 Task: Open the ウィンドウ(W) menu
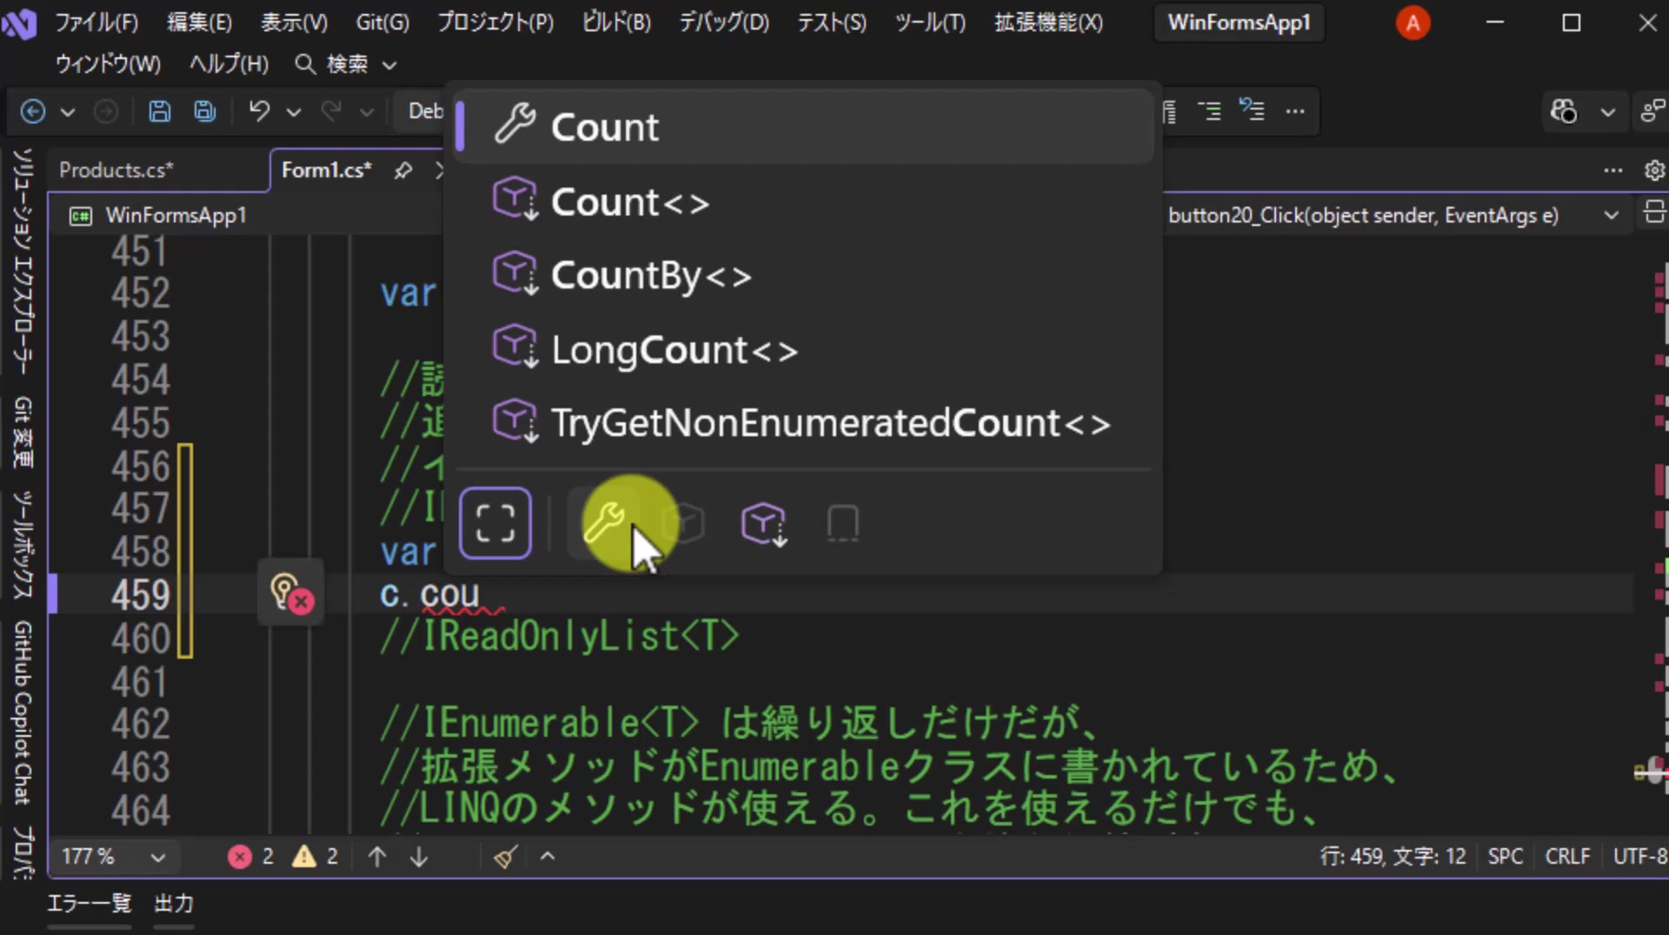coord(108,64)
